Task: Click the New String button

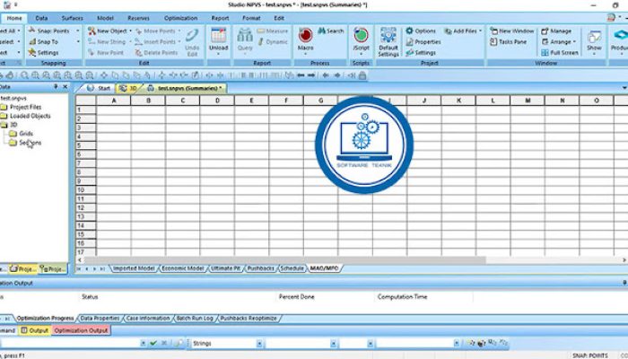Action: click(107, 41)
